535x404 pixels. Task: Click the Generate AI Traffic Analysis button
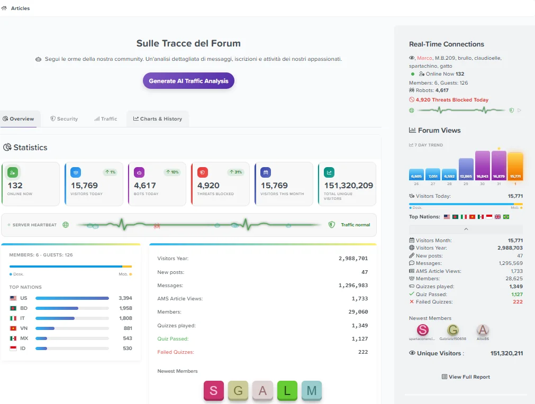(x=188, y=81)
